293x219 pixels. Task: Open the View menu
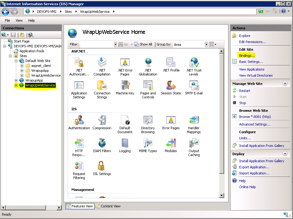19,20
